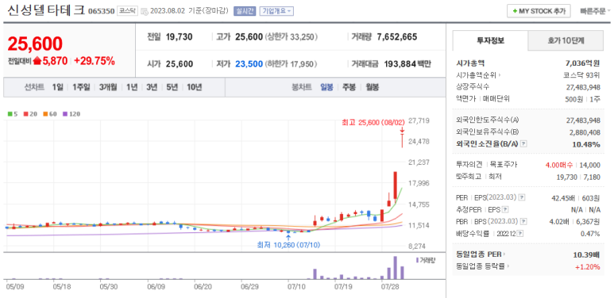Click calendar icon before 2023.08.02 기준
This screenshot has width=614, height=298.
coord(144,11)
